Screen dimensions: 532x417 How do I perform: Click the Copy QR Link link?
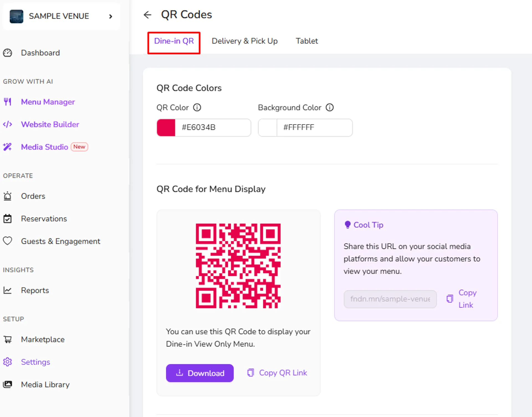[x=277, y=373]
